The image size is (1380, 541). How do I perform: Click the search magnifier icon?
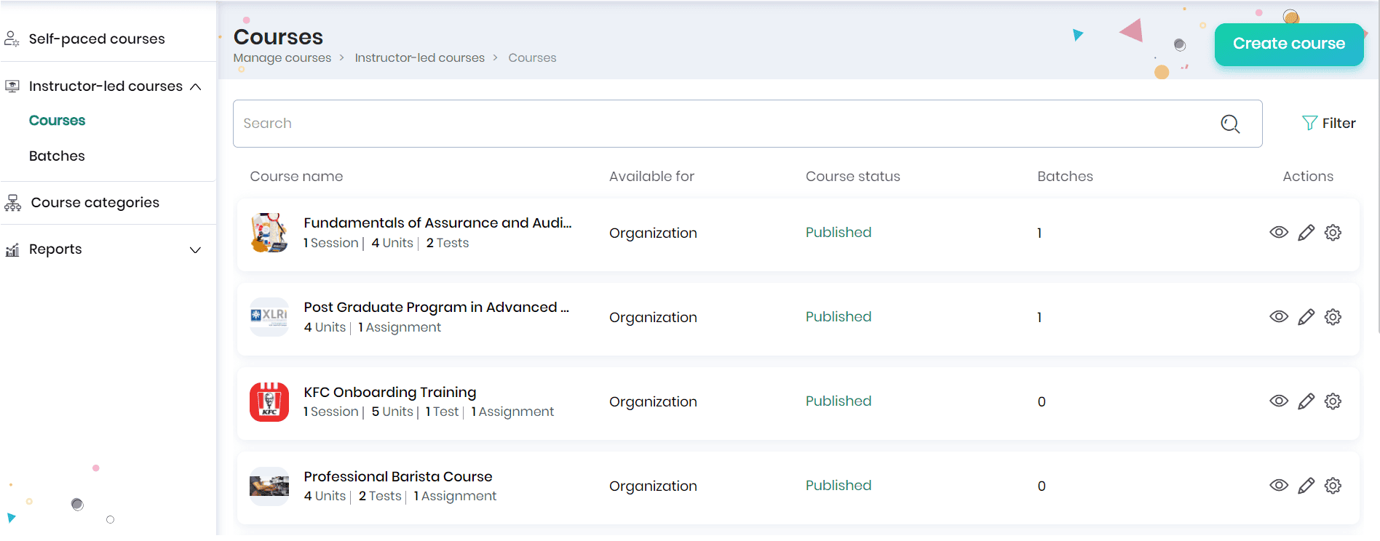click(1230, 124)
